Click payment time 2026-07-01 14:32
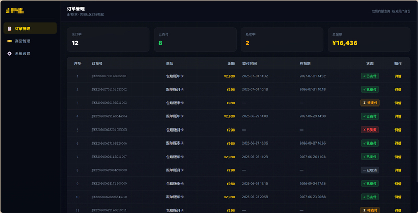 coord(255,76)
